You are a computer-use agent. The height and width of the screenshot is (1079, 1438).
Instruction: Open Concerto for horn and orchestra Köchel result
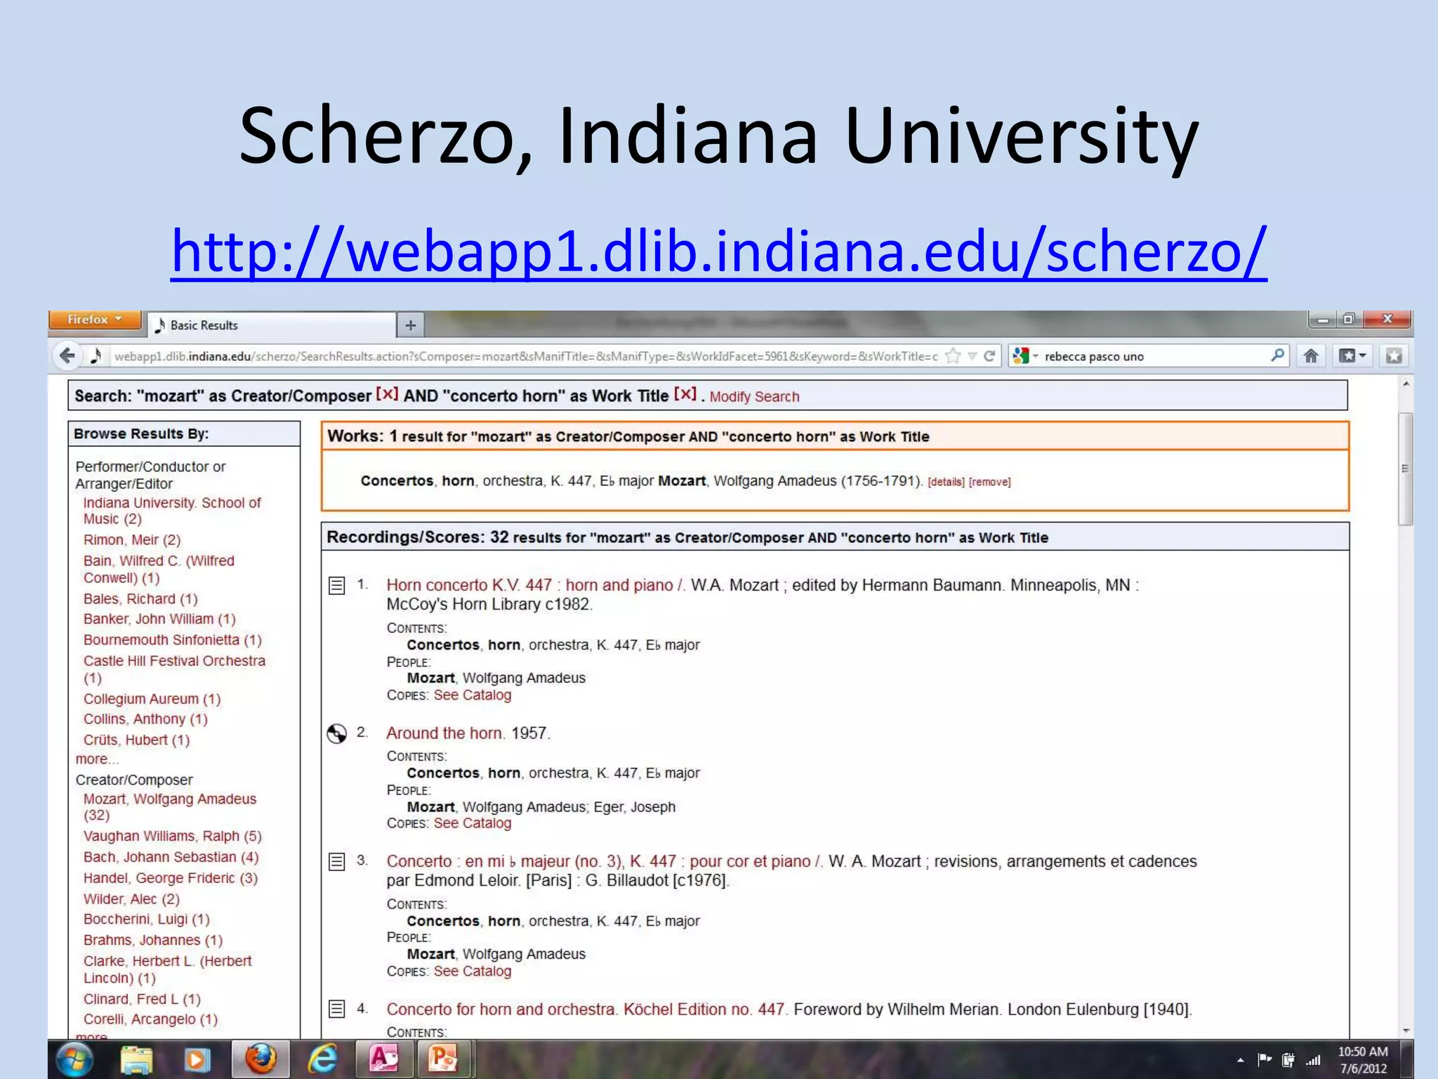[588, 1009]
